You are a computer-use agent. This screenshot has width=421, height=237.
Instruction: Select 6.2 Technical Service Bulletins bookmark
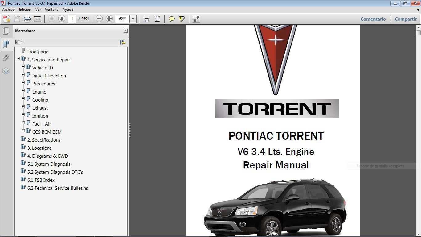(x=58, y=188)
